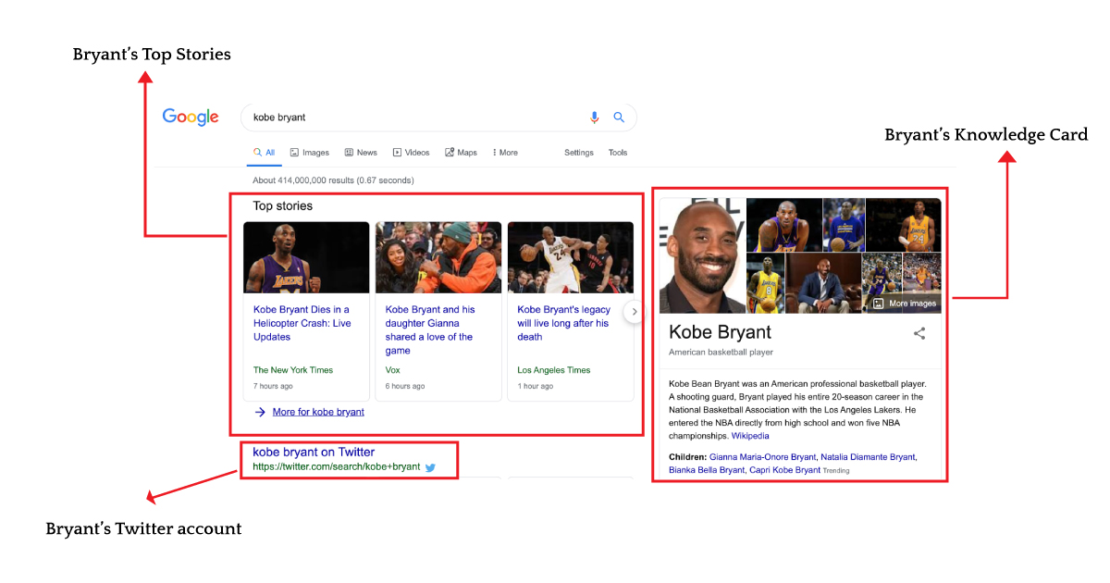Click Bianka Bella Bryant link

click(x=707, y=470)
